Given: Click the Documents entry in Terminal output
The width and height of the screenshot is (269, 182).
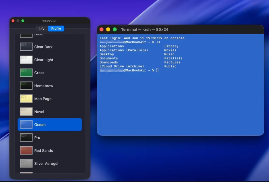Looking at the screenshot, I should (109, 58).
